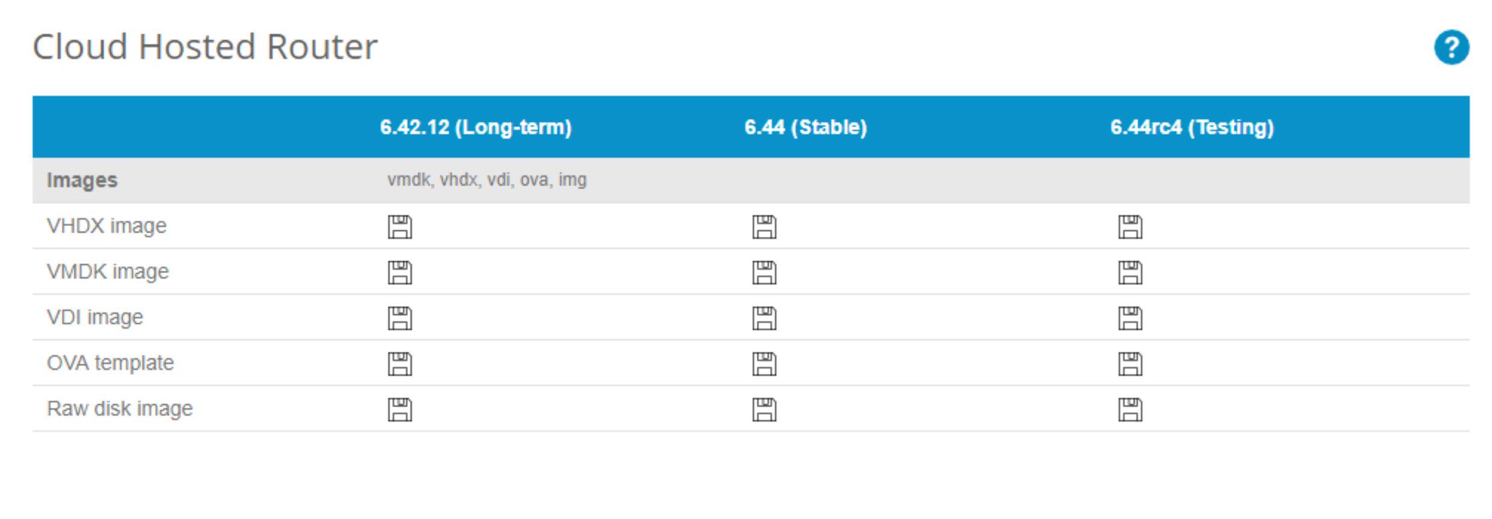The width and height of the screenshot is (1492, 519).
Task: Download Raw disk image for 6.44 Stable
Action: (x=765, y=410)
